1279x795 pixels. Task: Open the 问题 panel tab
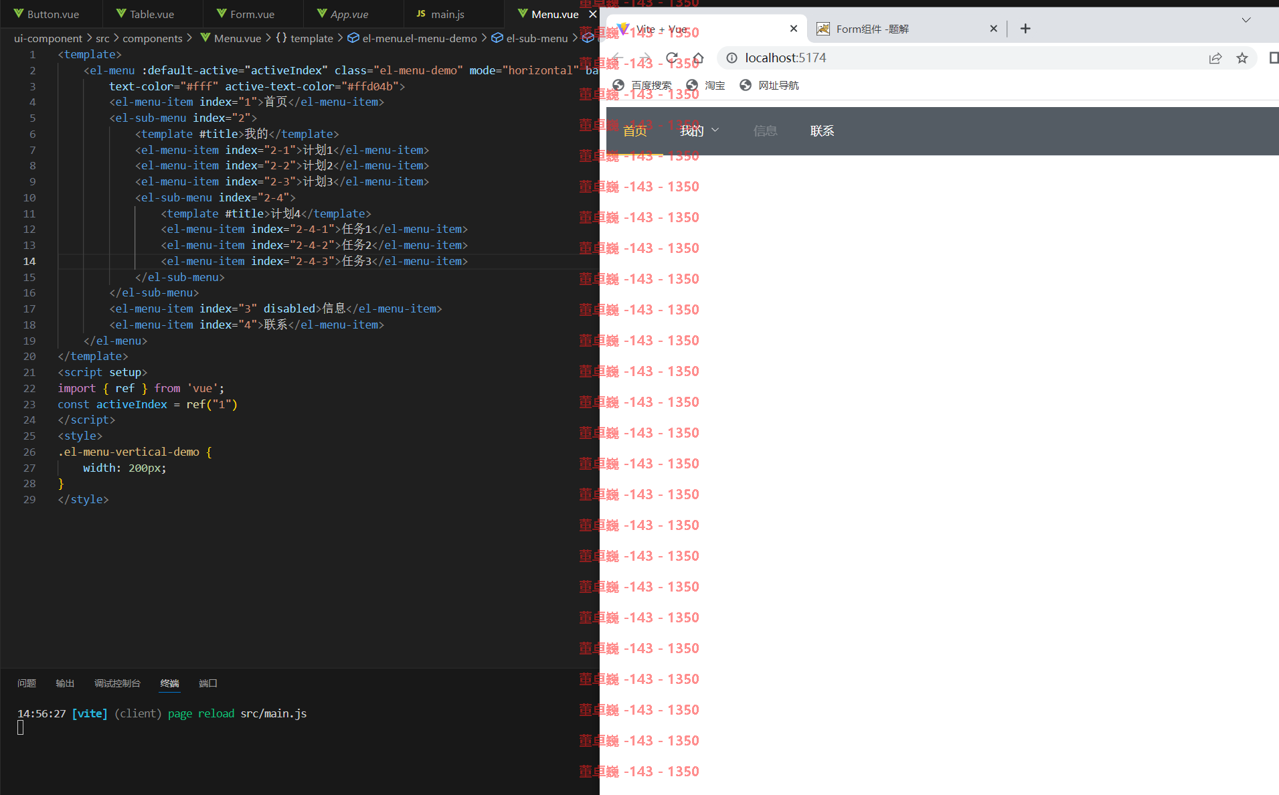click(x=27, y=683)
